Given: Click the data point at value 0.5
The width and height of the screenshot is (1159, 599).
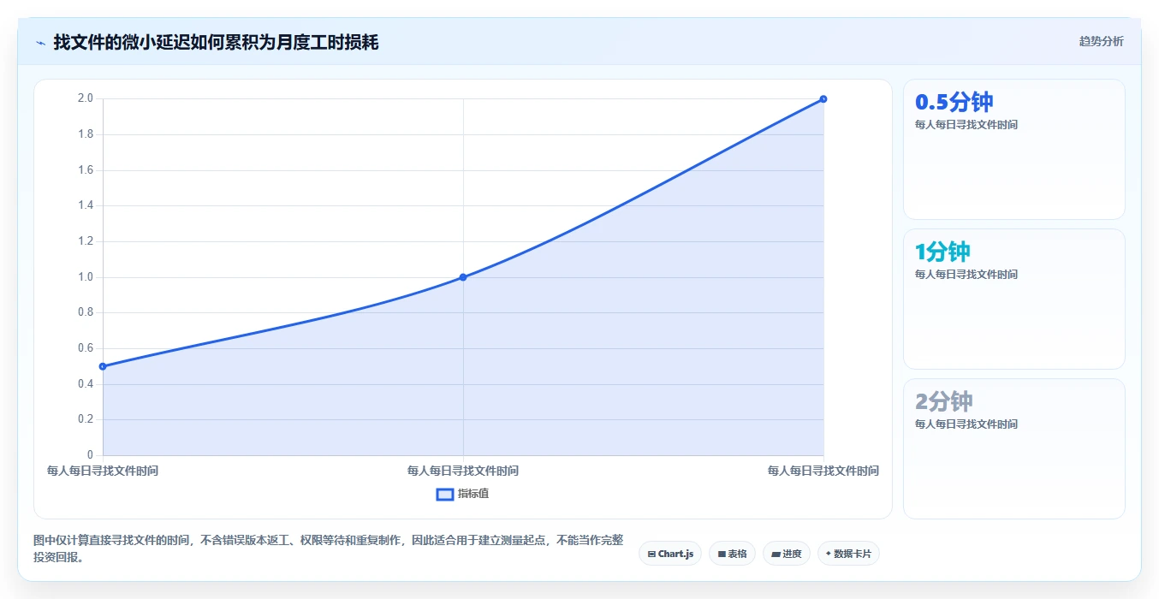Looking at the screenshot, I should (103, 366).
